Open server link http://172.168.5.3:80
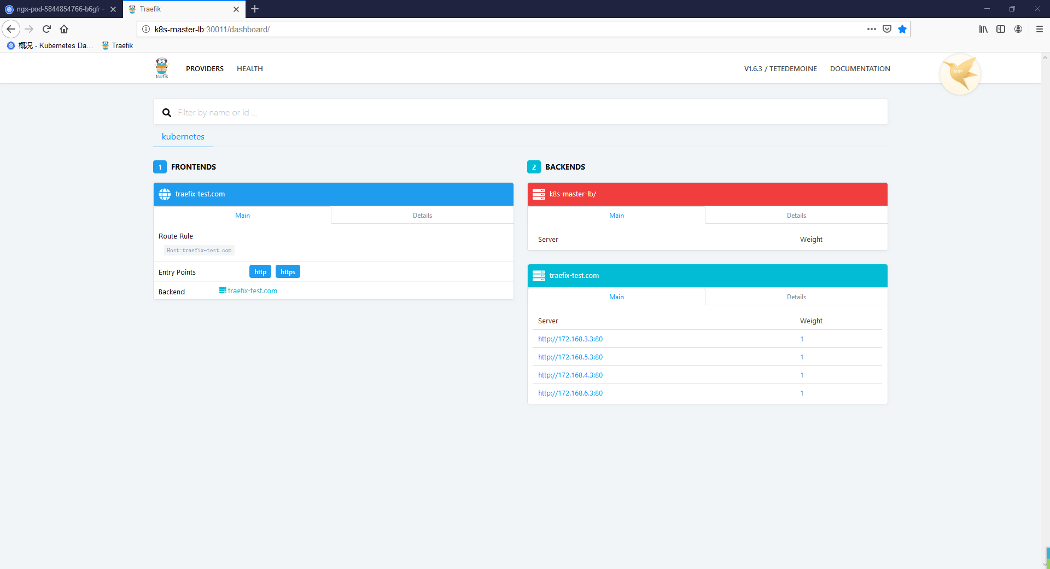Screen dimensions: 1050x569 click(570, 357)
